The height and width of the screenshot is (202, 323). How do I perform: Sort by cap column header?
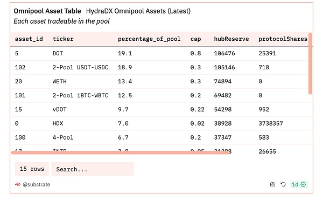point(195,39)
